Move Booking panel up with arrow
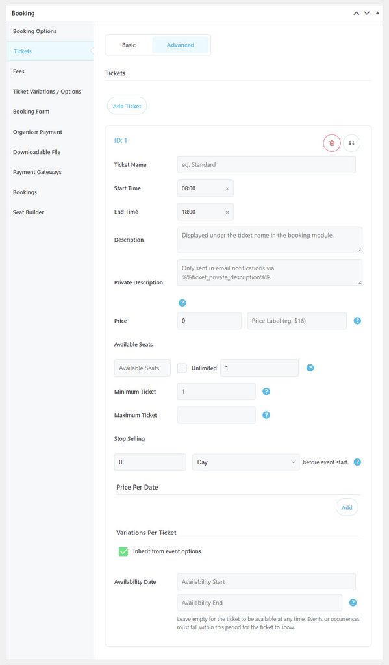Image resolution: width=389 pixels, height=665 pixels. [x=357, y=13]
